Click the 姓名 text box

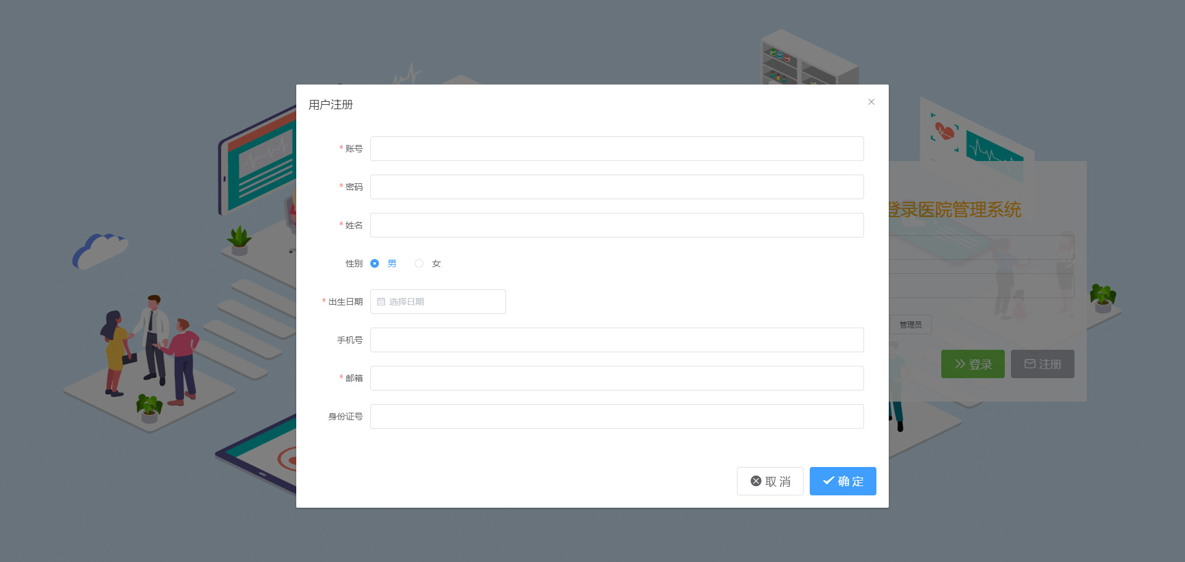[617, 225]
